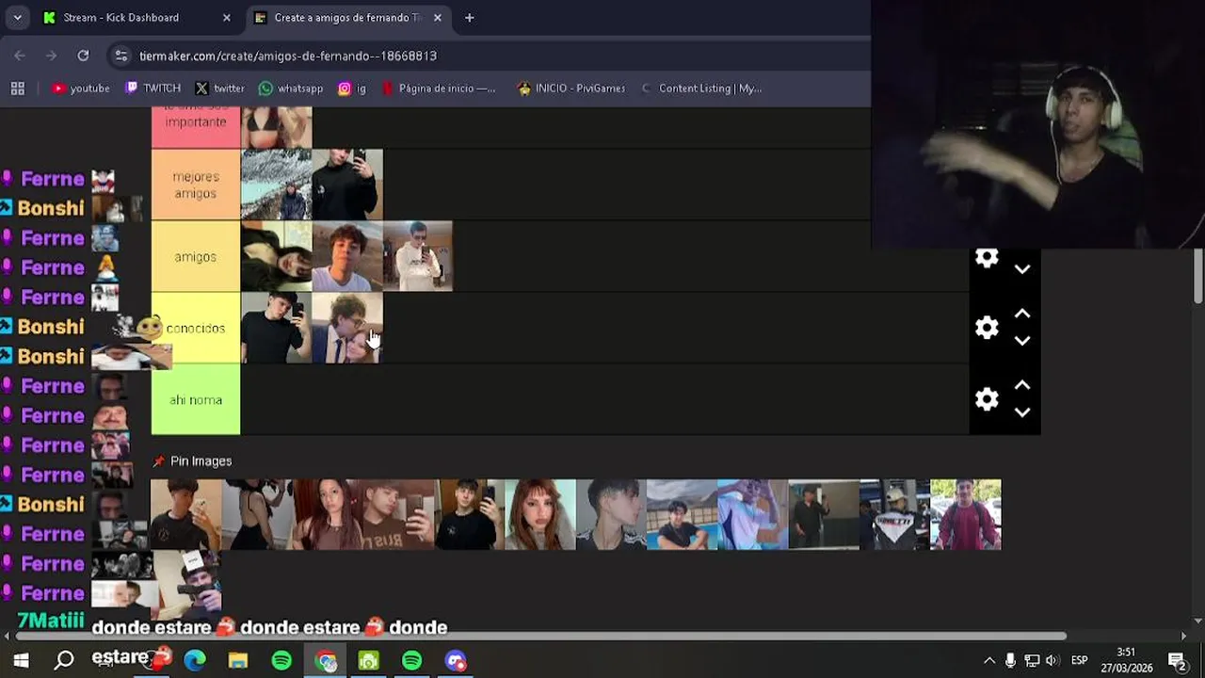Select the suited man photo in conocidos
The height and width of the screenshot is (678, 1205).
347,328
